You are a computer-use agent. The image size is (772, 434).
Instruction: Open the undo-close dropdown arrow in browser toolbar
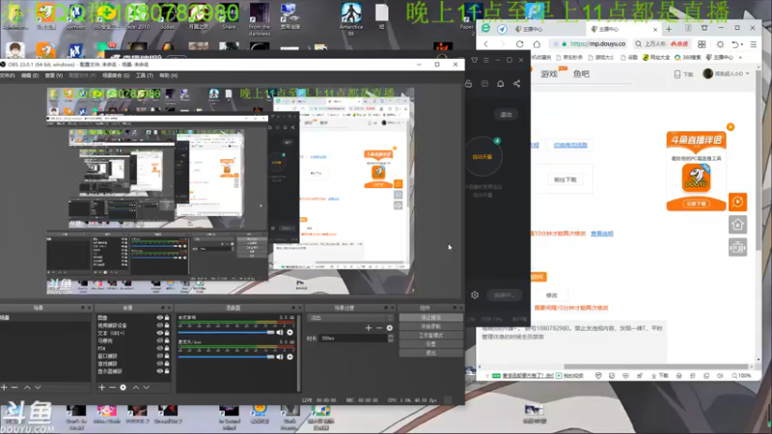click(x=742, y=44)
